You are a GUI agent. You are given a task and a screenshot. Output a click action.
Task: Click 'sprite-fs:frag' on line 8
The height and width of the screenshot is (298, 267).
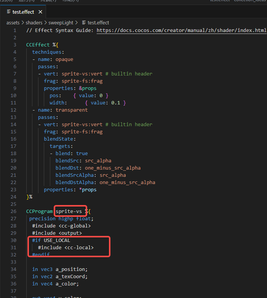pyautogui.click(x=82, y=81)
